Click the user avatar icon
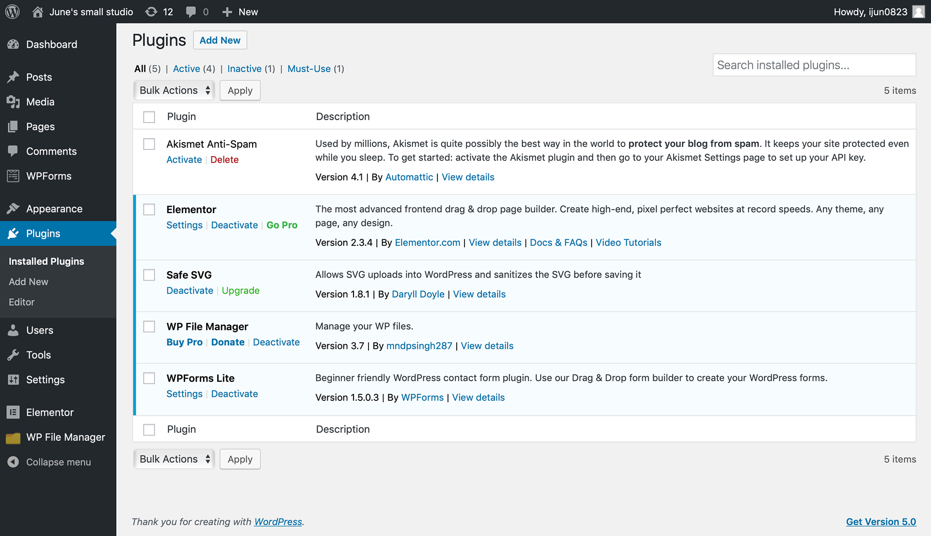The height and width of the screenshot is (536, 931). tap(918, 12)
